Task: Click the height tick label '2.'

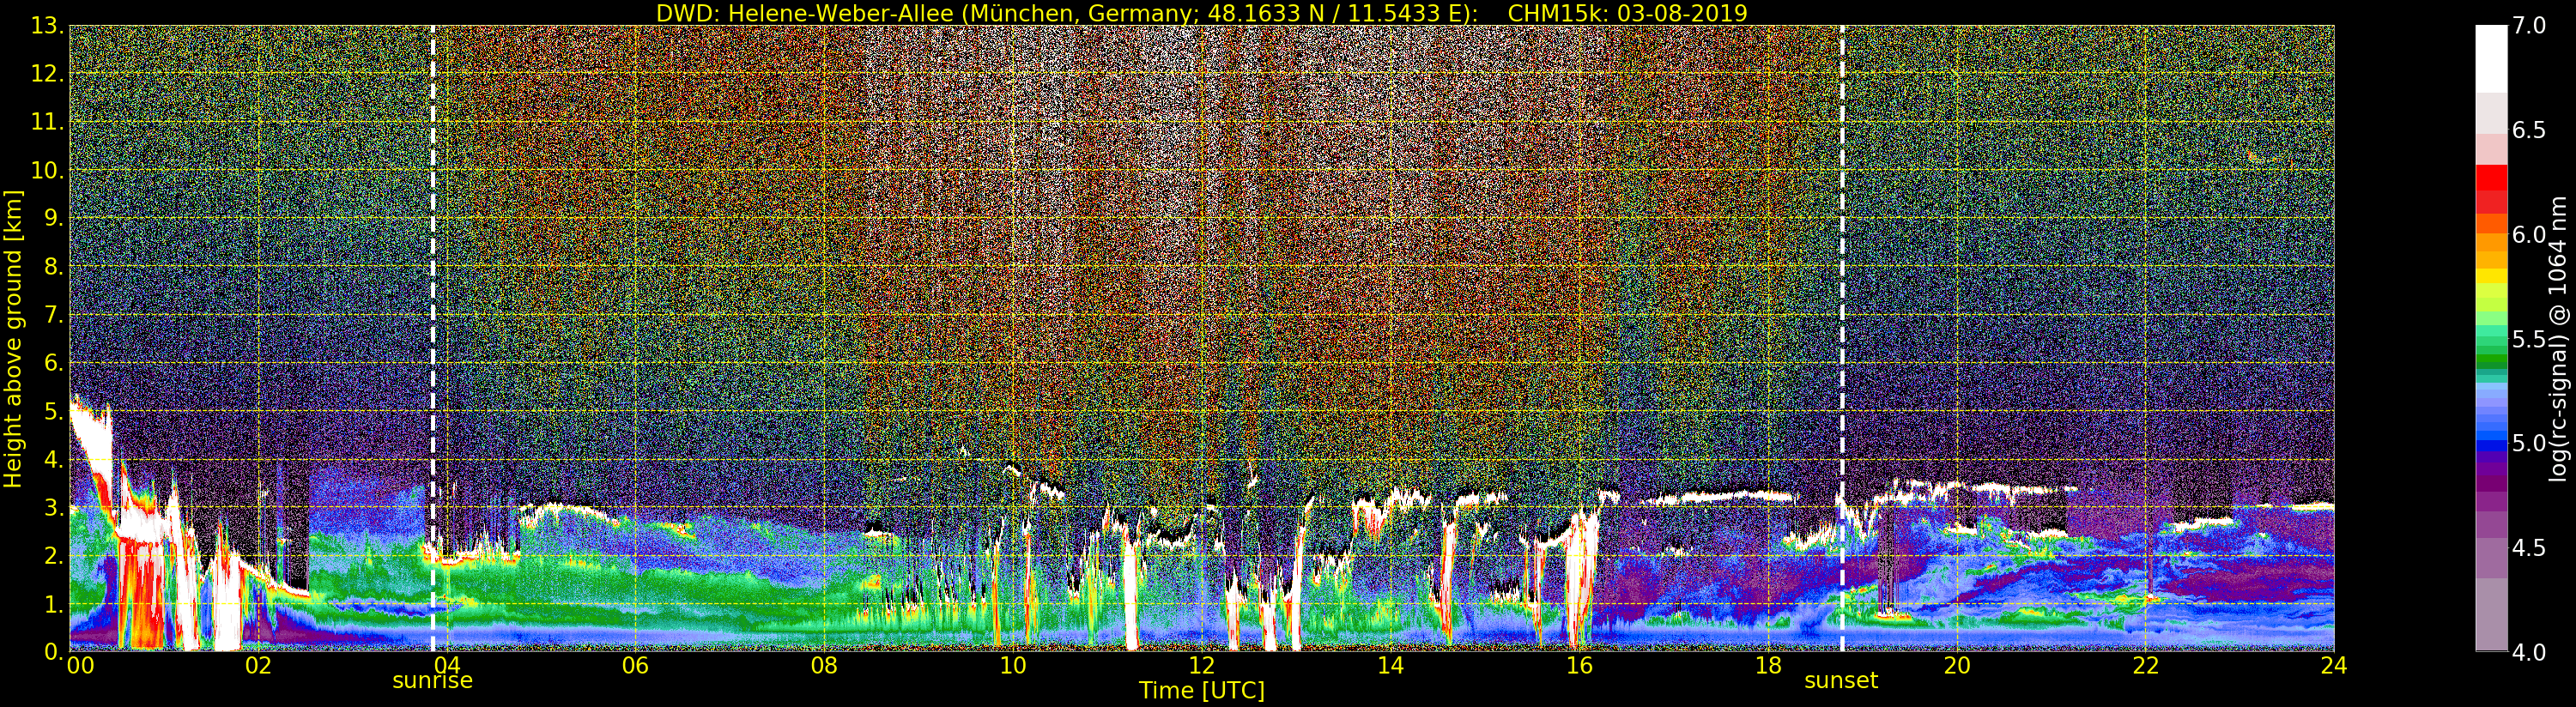Action: (x=53, y=555)
